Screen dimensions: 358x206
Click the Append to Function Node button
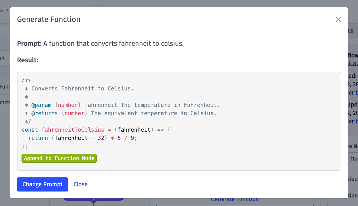(x=59, y=158)
